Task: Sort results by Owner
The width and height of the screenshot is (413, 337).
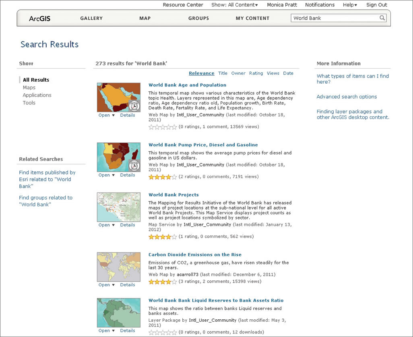Action: point(238,74)
